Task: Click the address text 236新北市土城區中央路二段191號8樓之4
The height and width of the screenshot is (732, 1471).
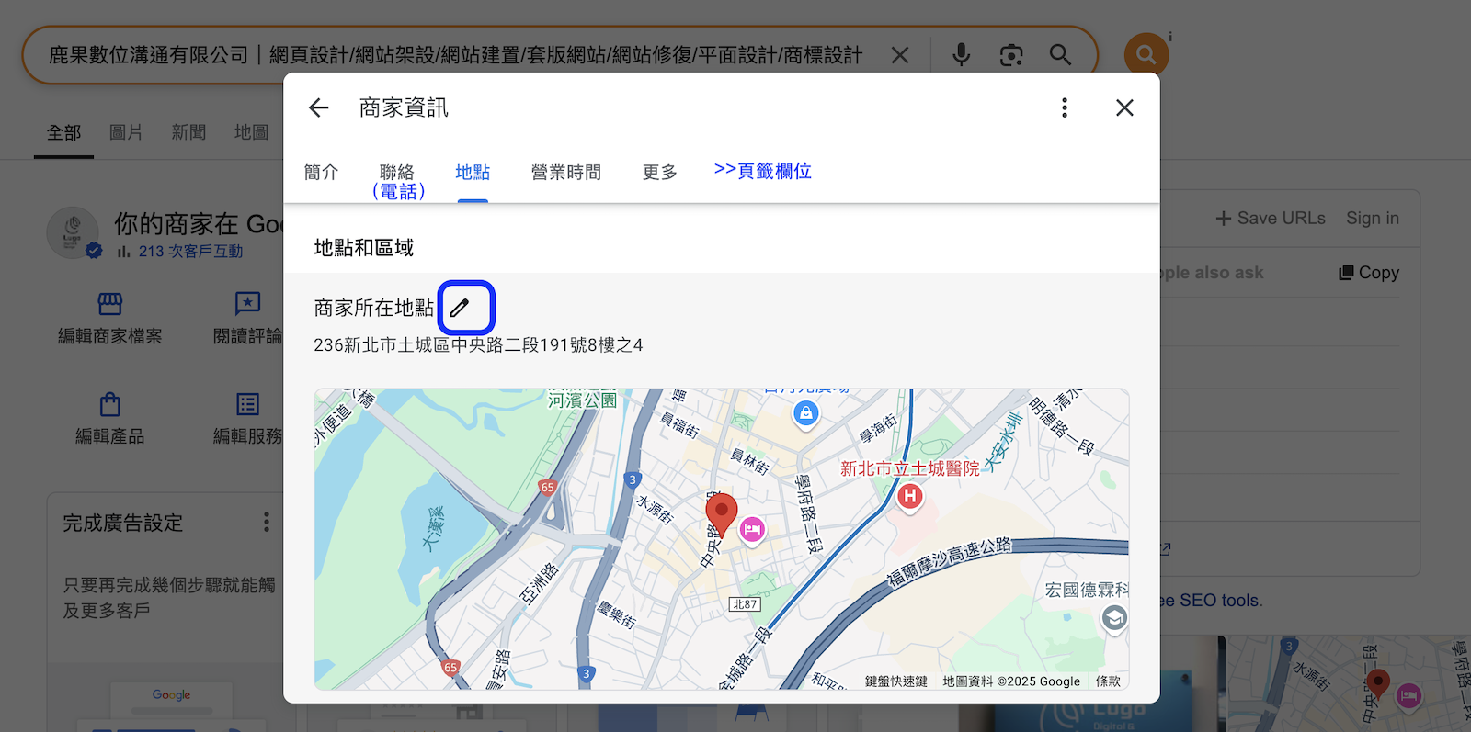Action: point(478,345)
